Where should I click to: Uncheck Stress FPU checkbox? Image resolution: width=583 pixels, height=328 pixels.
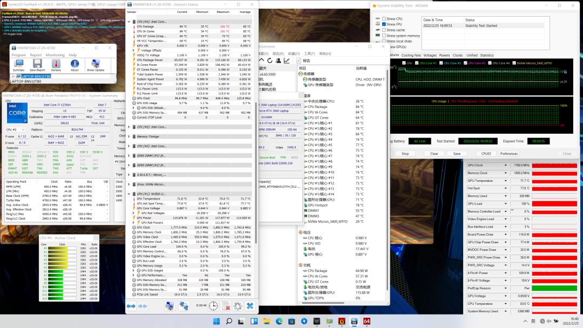(x=384, y=24)
